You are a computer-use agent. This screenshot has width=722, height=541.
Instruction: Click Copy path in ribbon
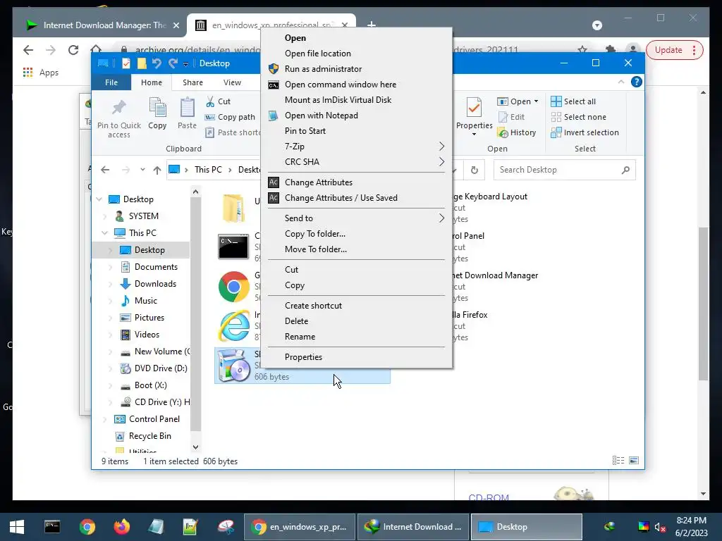click(x=230, y=117)
